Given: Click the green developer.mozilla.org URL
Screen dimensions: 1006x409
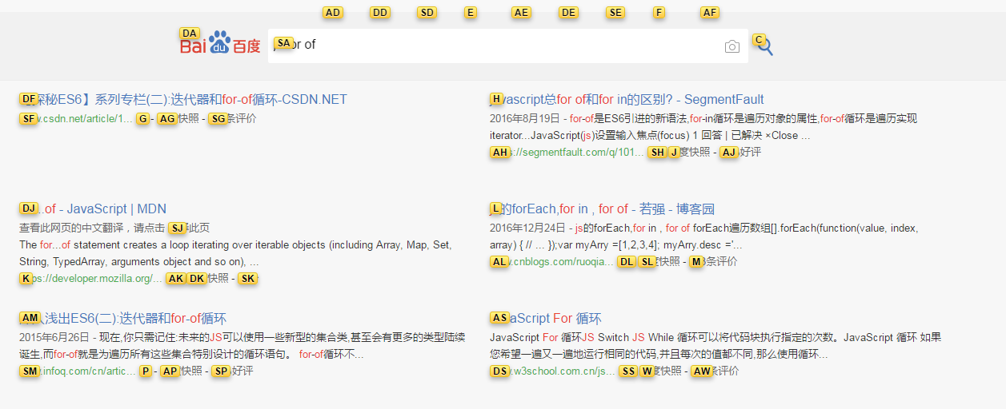Looking at the screenshot, I should tap(90, 279).
